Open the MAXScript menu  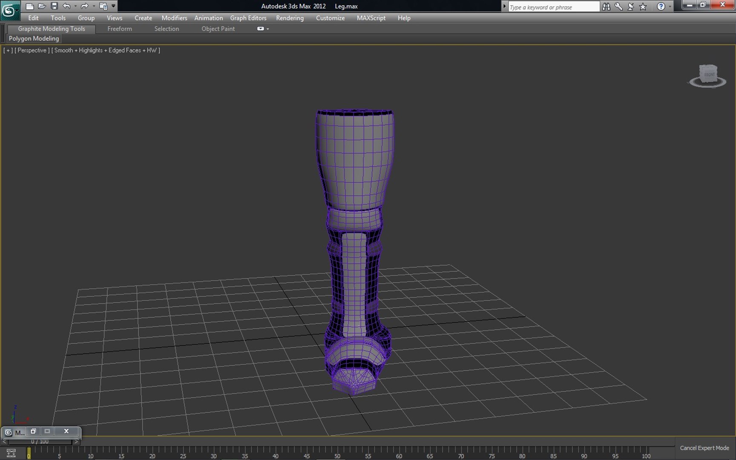371,18
